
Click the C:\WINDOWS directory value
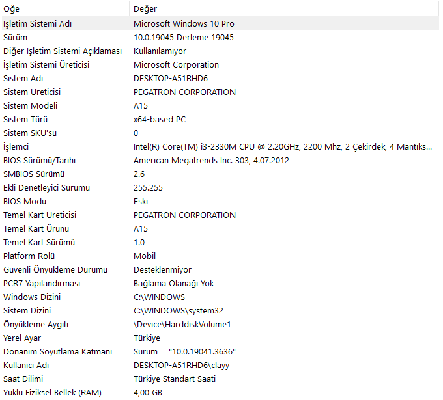pos(159,297)
